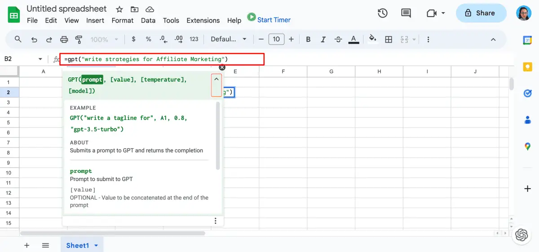Open version history clock icon
Screen dimensions: 539x252
pyautogui.click(x=383, y=13)
